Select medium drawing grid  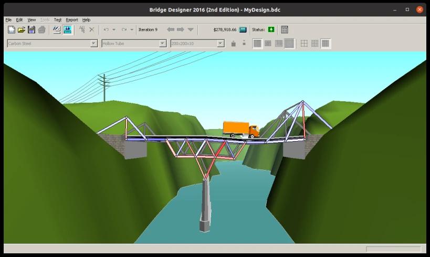click(x=315, y=44)
